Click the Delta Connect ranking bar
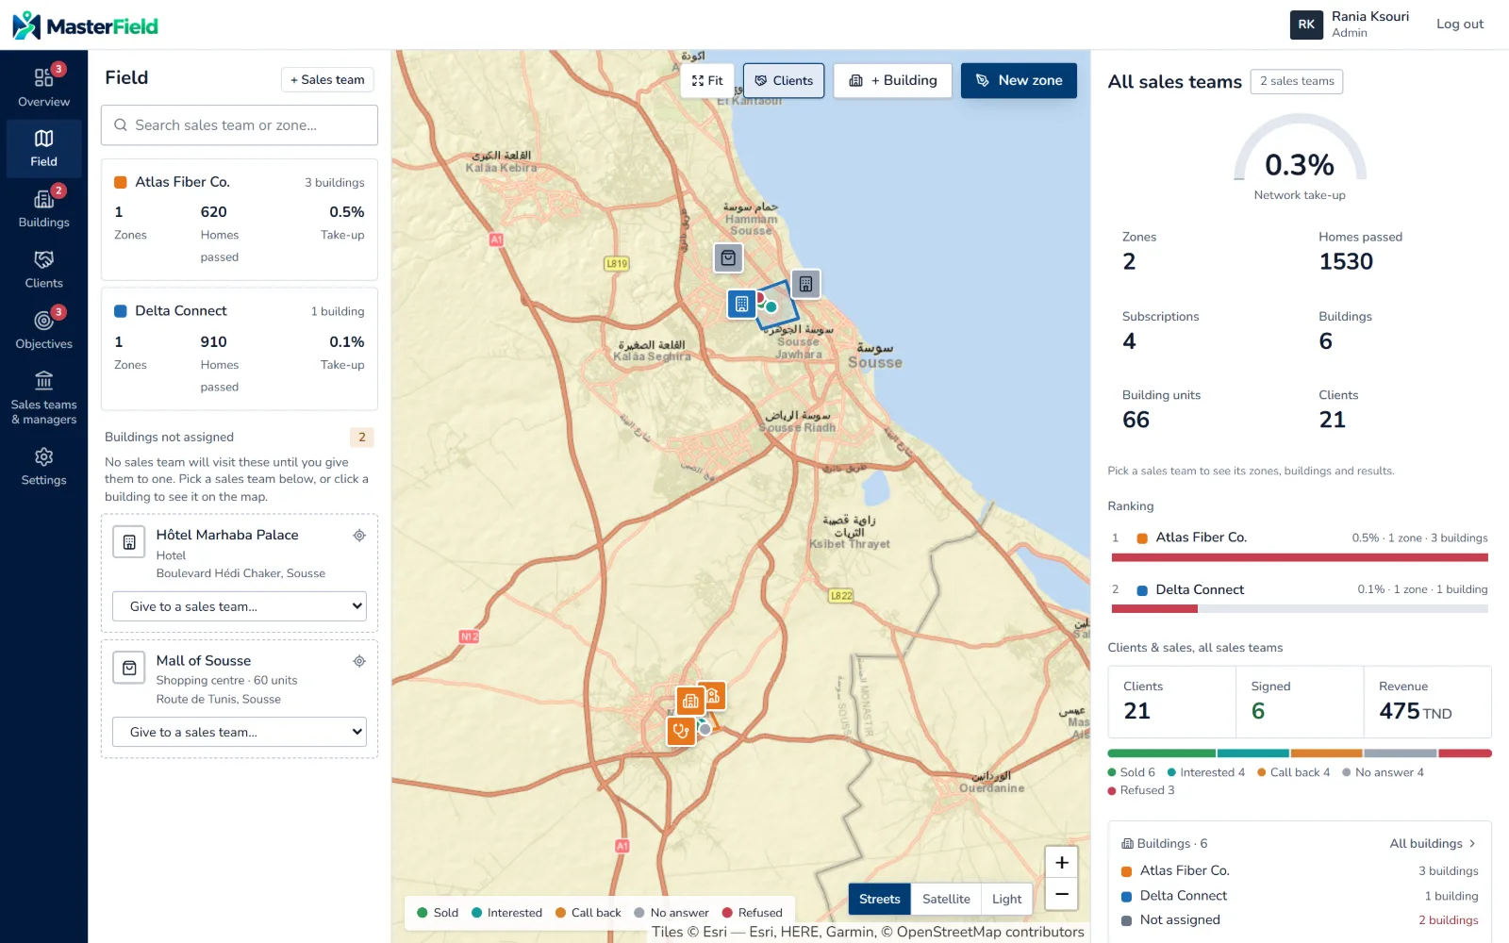Screen dimensions: 1509x943 [x=1300, y=609]
